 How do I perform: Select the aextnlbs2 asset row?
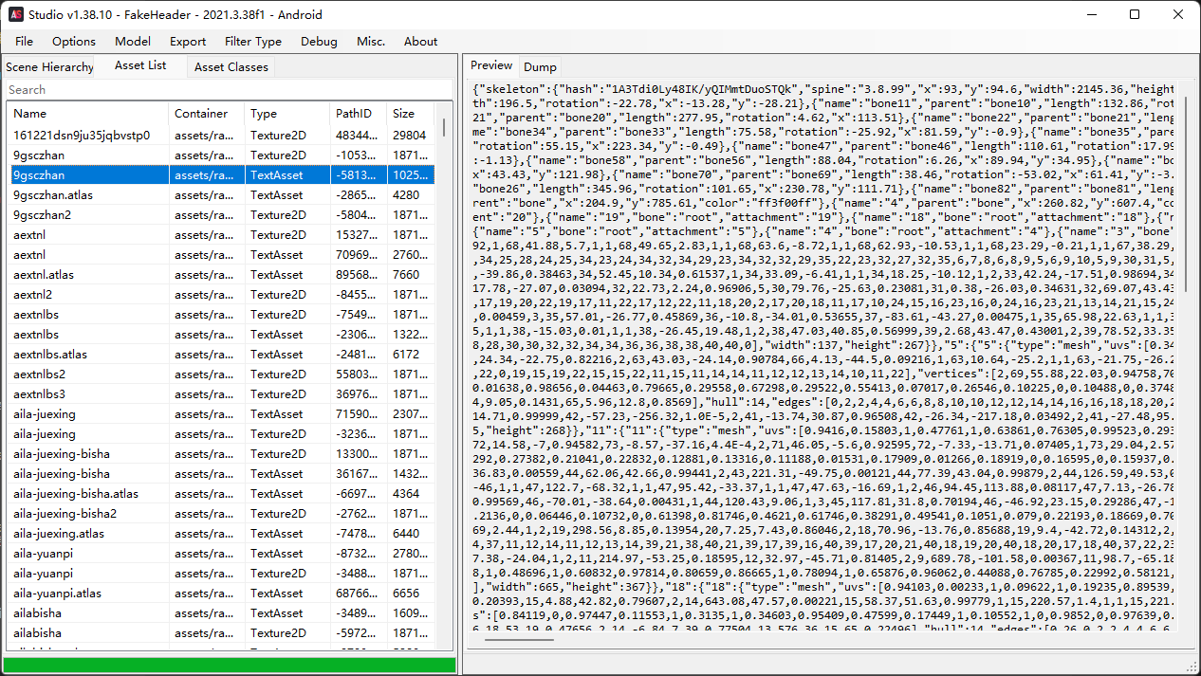click(221, 375)
